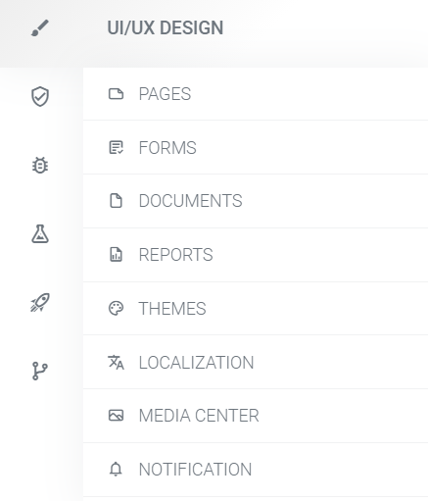Click the bell icon beside Notification
Viewport: 428px width, 501px height.
(x=116, y=470)
